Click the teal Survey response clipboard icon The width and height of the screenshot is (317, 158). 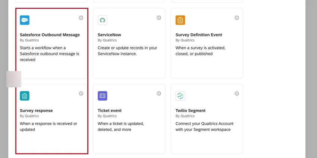point(25,96)
